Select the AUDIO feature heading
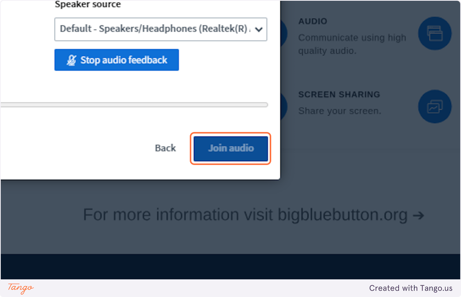 (x=313, y=21)
